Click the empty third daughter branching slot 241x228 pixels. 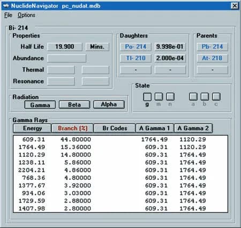[170, 70]
